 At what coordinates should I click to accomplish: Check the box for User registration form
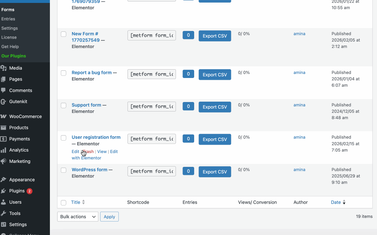[x=63, y=138]
